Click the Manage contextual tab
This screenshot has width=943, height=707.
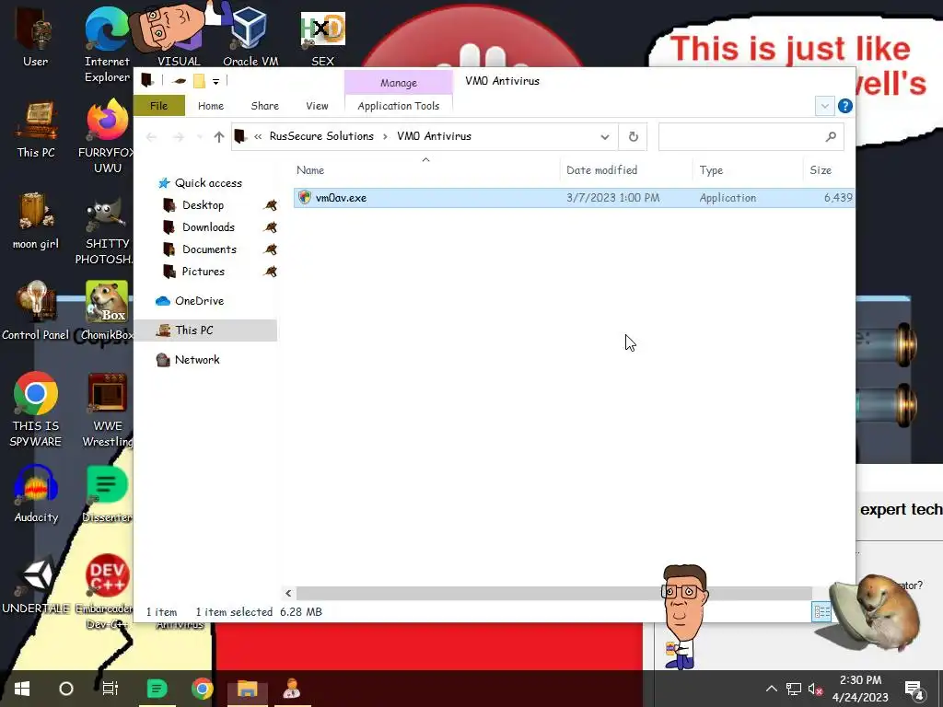[398, 83]
